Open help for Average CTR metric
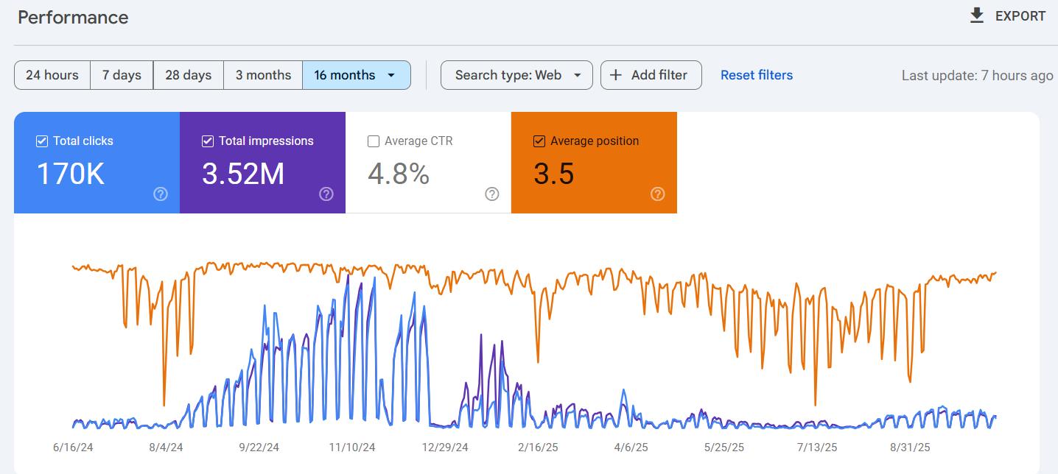This screenshot has height=474, width=1058. coord(491,194)
